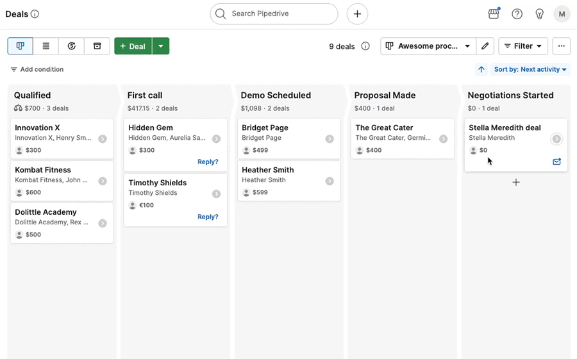Click the weighted value scale icon in Qualified

click(18, 108)
